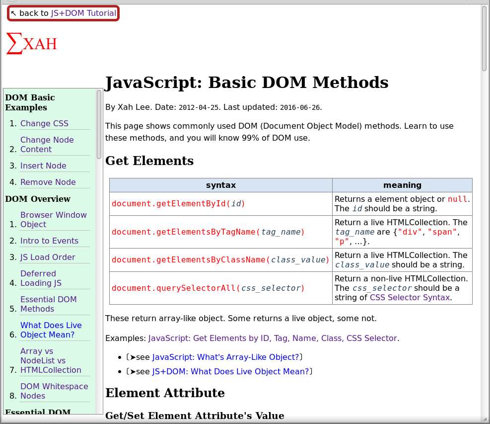This screenshot has width=490, height=424.
Task: Click the Element Attribute heading
Action: point(165,393)
